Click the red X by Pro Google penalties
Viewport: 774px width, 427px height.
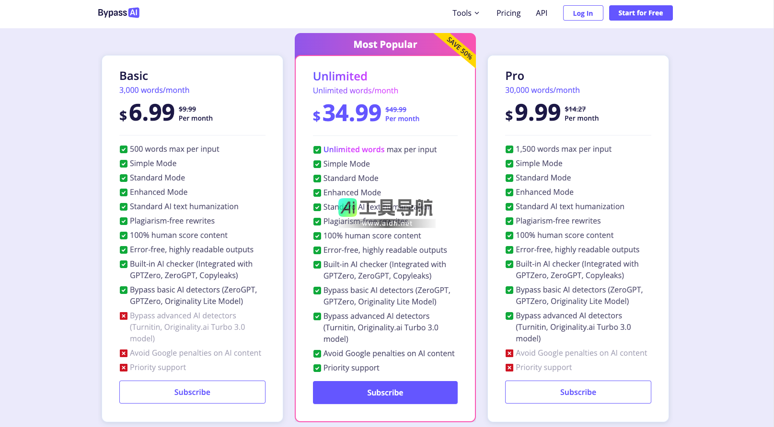[x=509, y=353]
